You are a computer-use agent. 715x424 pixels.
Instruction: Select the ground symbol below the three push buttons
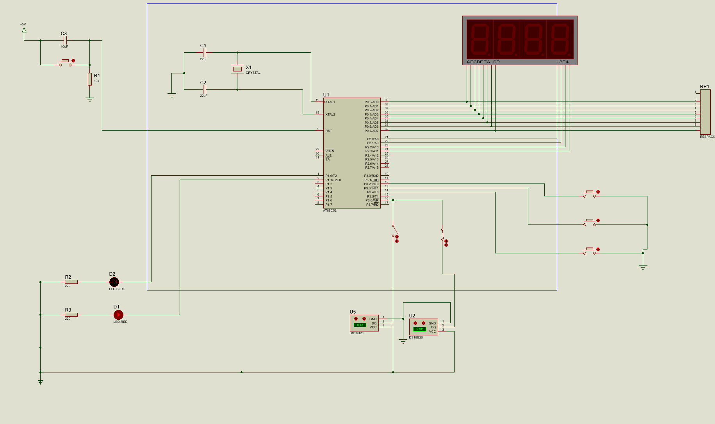(643, 267)
